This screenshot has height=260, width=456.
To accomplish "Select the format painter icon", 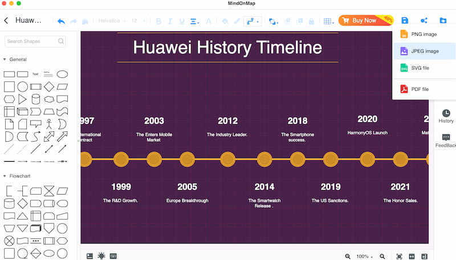I will click(85, 21).
